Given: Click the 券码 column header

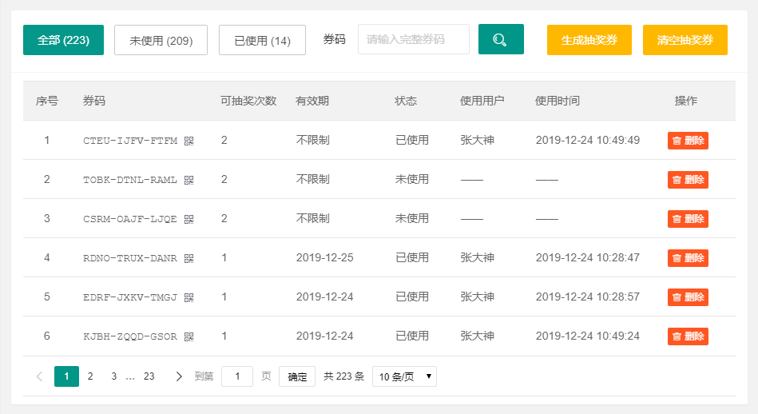Looking at the screenshot, I should tap(93, 101).
